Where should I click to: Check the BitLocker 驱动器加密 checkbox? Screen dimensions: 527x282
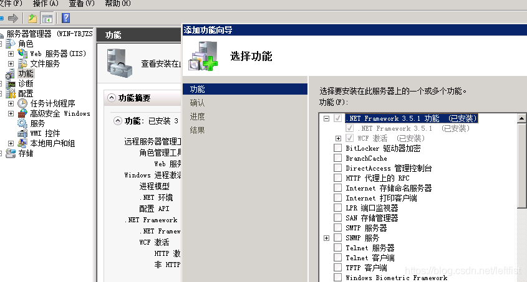pos(338,148)
